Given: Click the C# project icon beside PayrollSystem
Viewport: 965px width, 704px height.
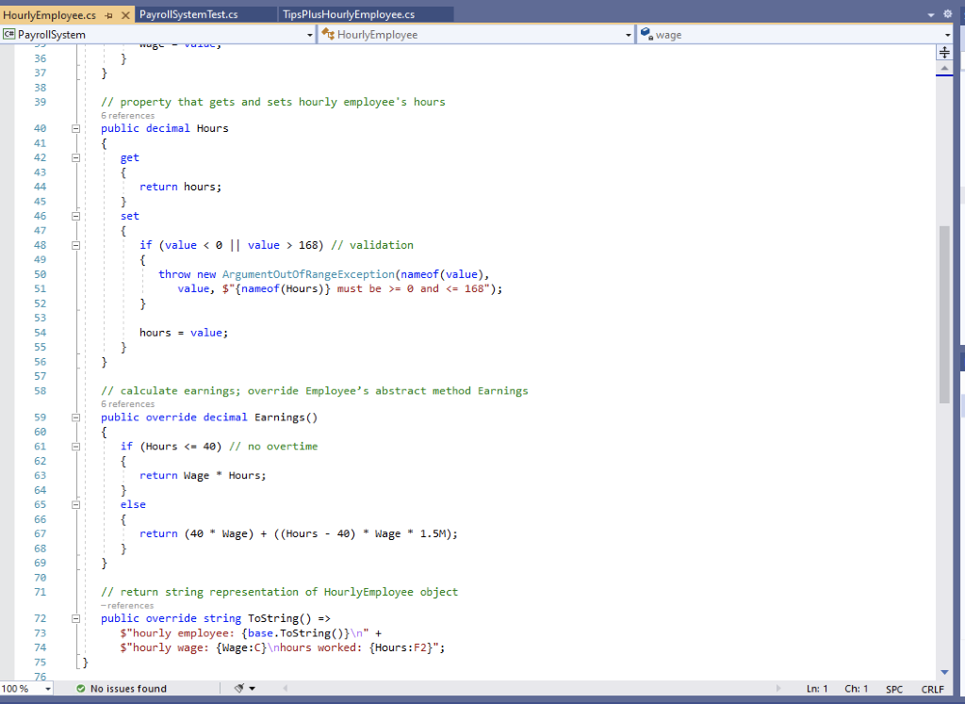Looking at the screenshot, I should 9,35.
